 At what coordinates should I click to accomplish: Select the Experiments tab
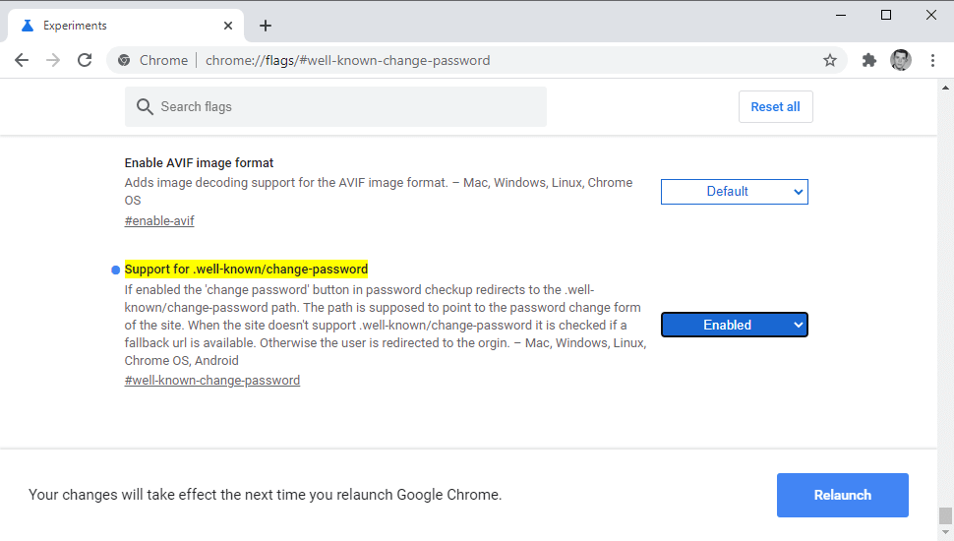[126, 26]
